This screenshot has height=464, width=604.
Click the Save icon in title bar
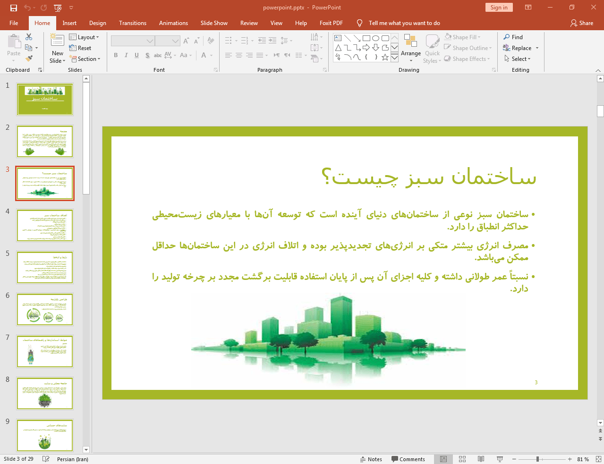click(13, 8)
